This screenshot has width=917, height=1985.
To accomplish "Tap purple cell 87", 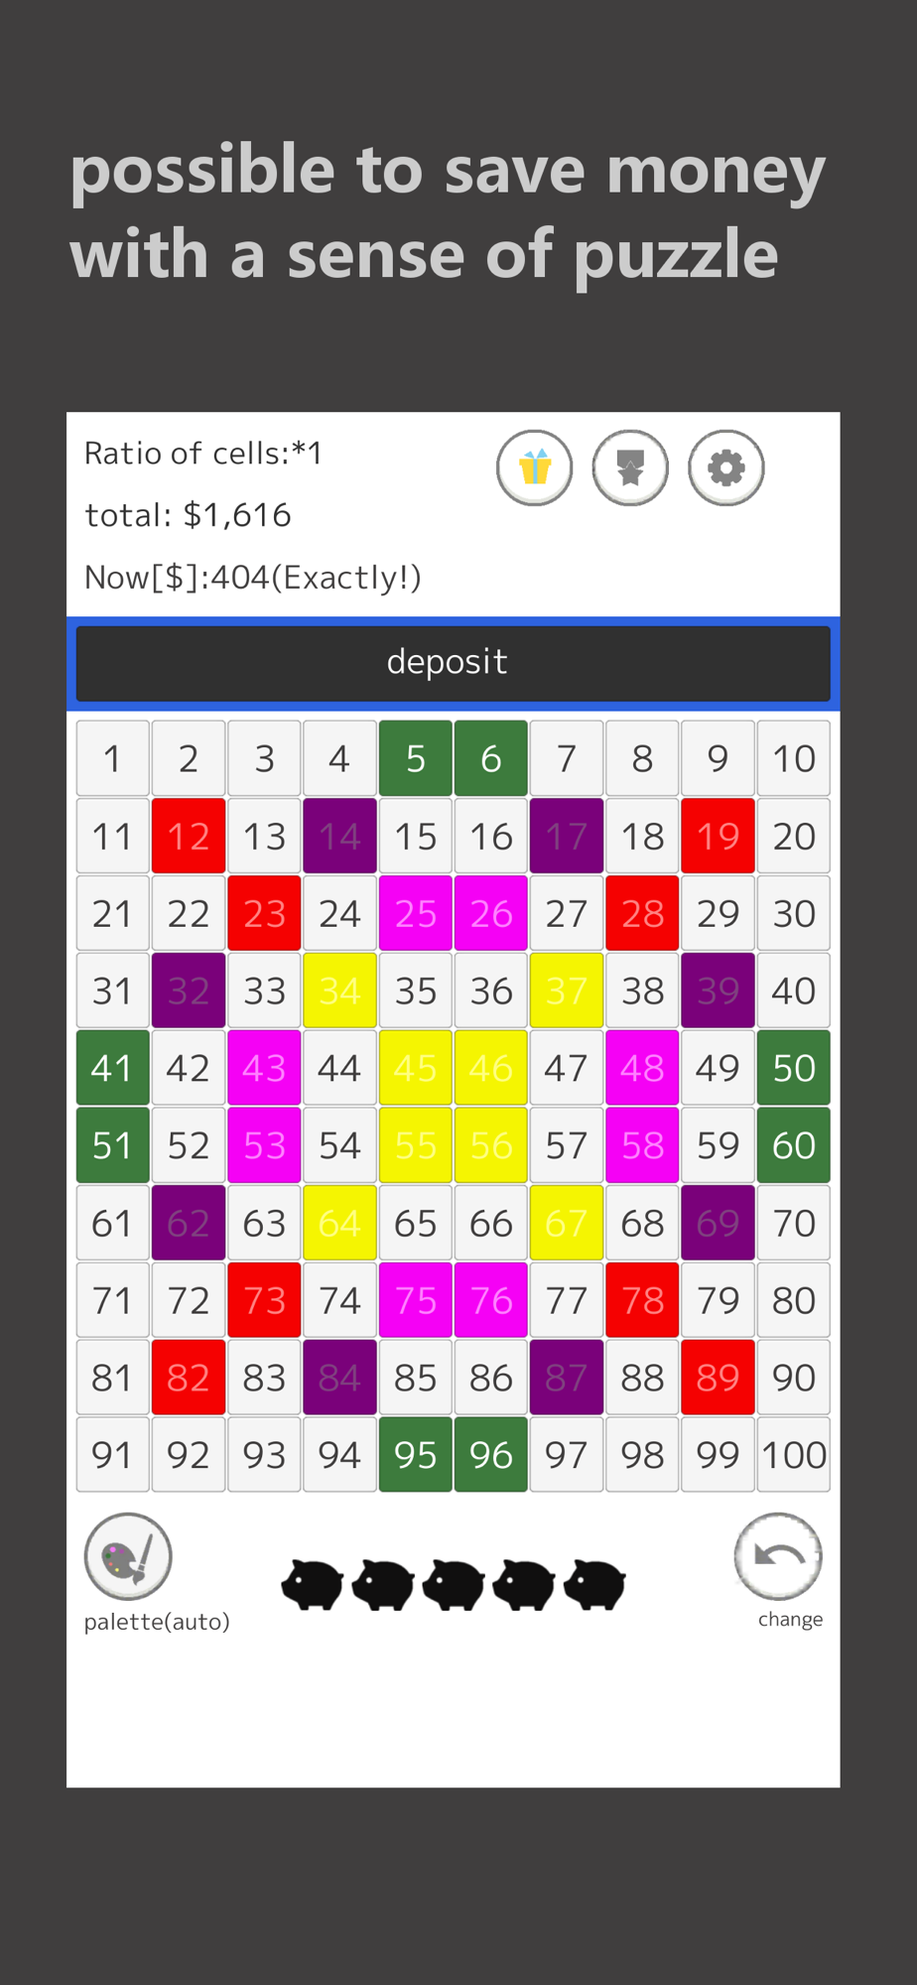I will pos(567,1378).
